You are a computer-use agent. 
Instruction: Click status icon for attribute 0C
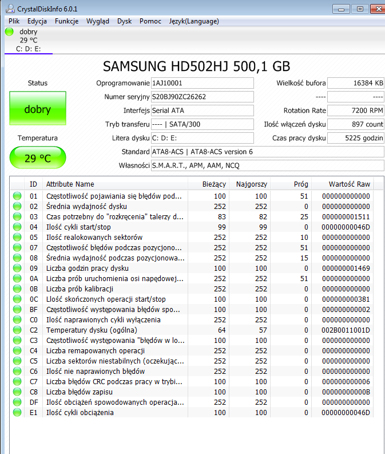pos(17,299)
